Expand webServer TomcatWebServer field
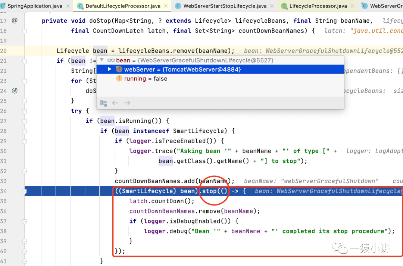 [x=109, y=69]
